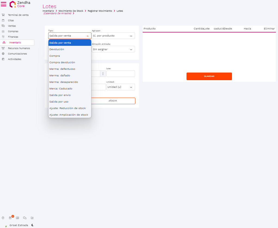Click the AÑADIR button
Viewport: 278px width, 228px height.
[x=113, y=101]
